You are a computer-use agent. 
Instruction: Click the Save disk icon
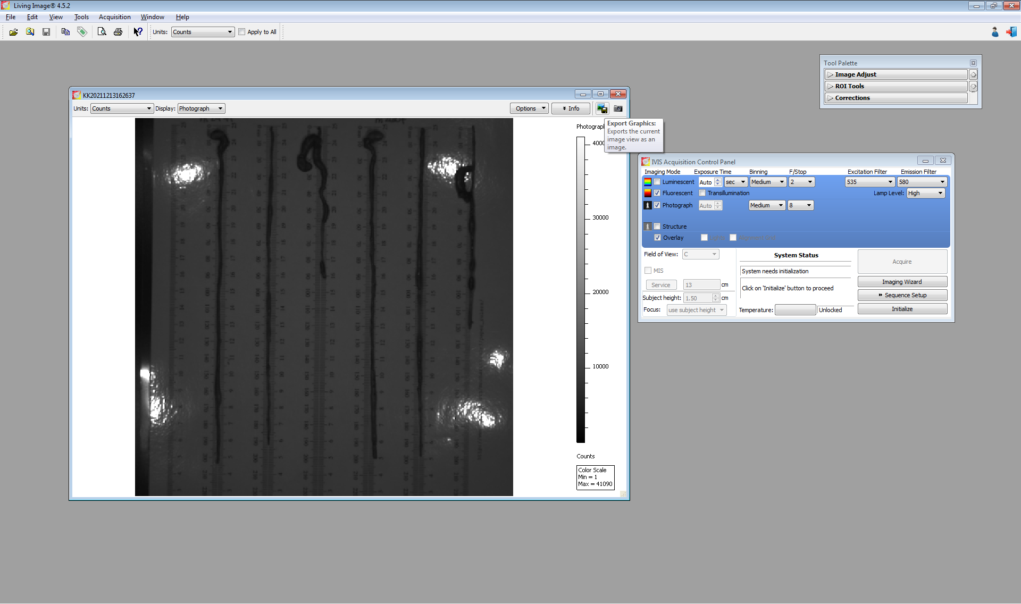pyautogui.click(x=46, y=32)
